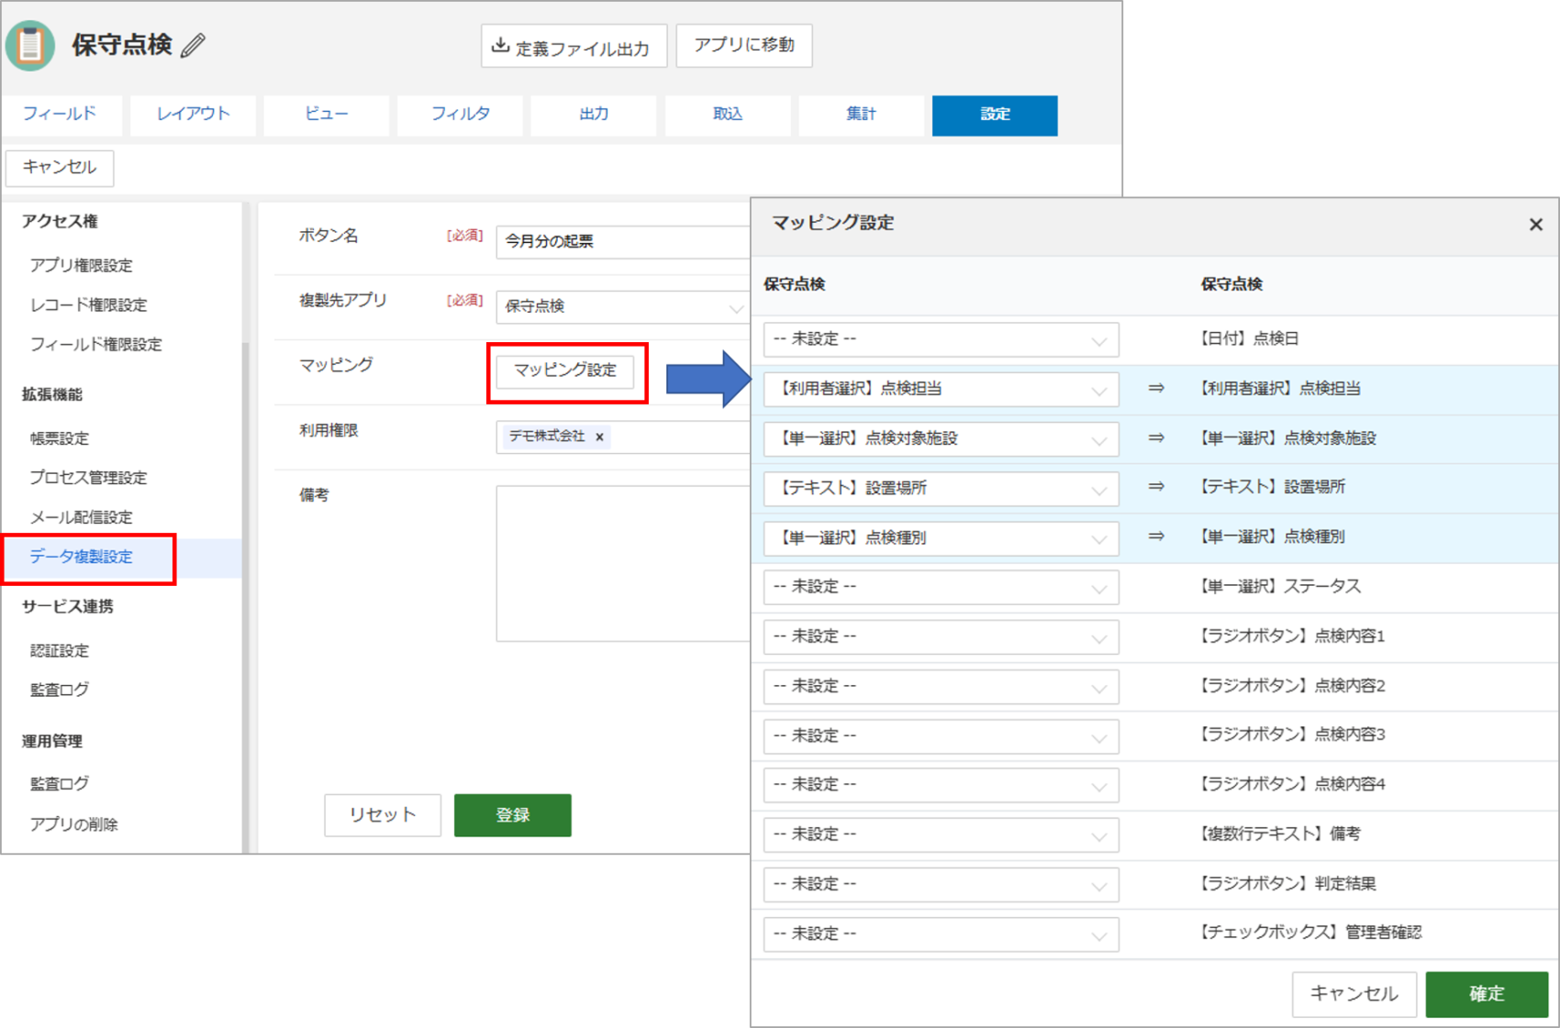
Task: Click the 【利用者選択】点検担当 destination label
Action: [1280, 389]
